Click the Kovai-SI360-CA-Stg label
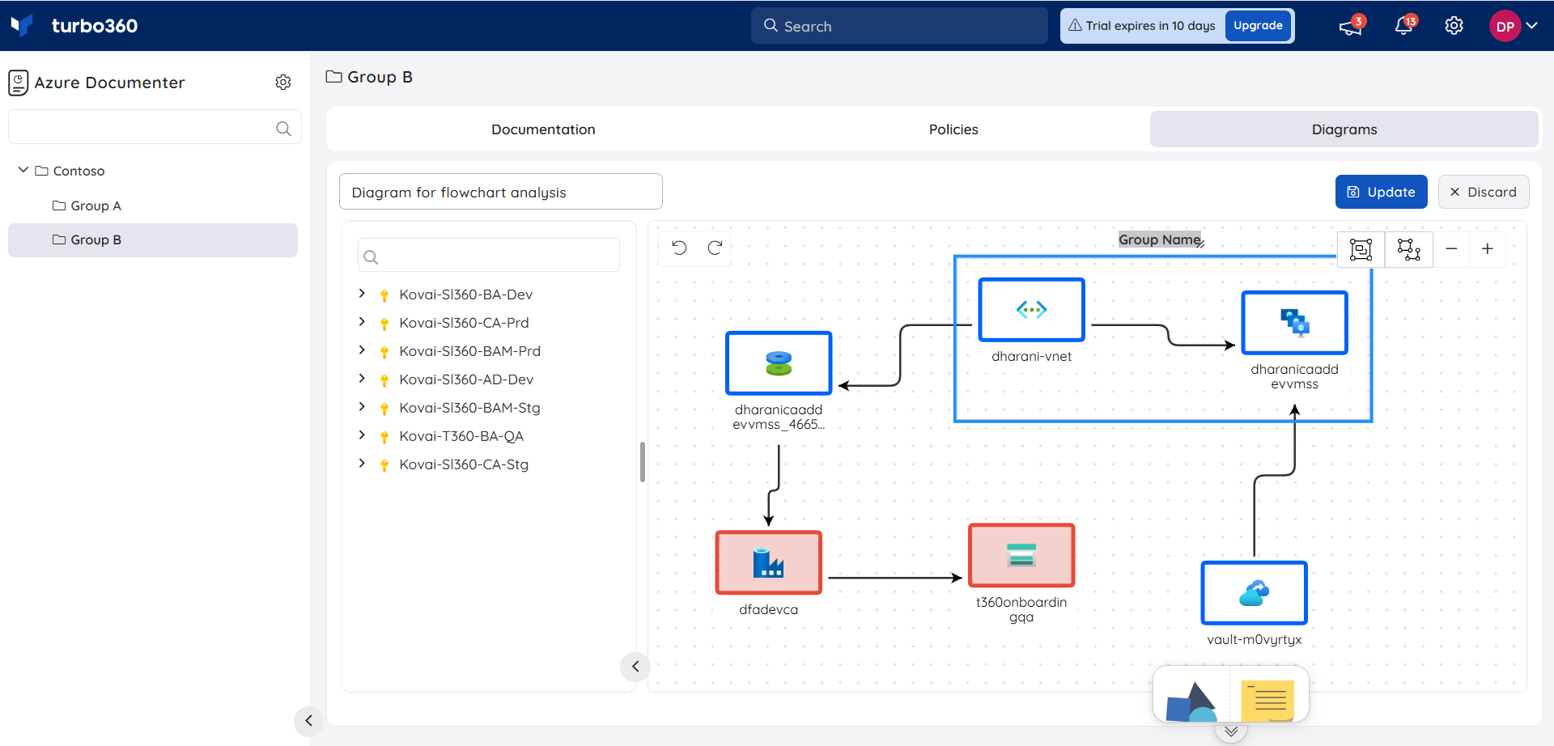1554x746 pixels. (464, 464)
